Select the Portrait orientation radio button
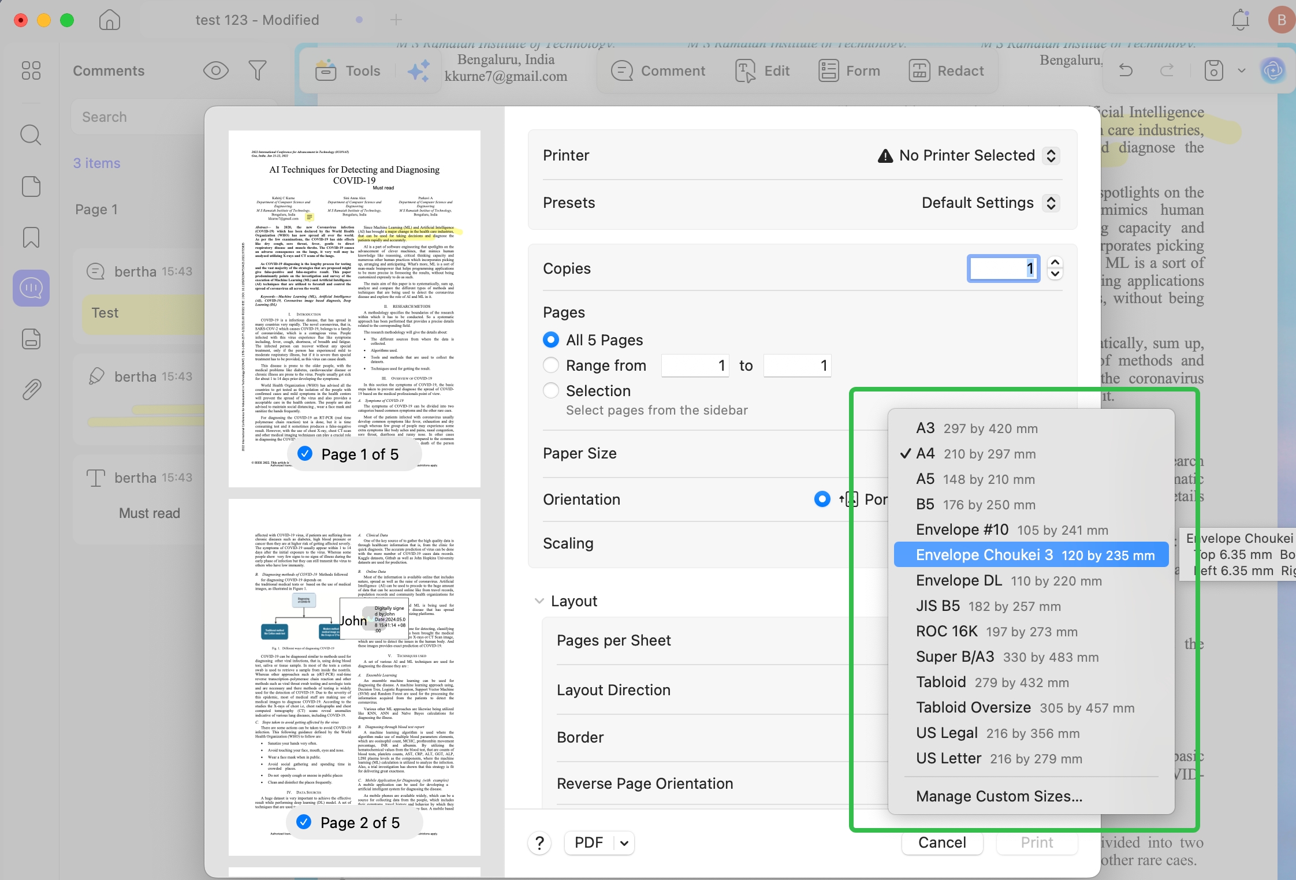This screenshot has height=880, width=1296. click(822, 499)
